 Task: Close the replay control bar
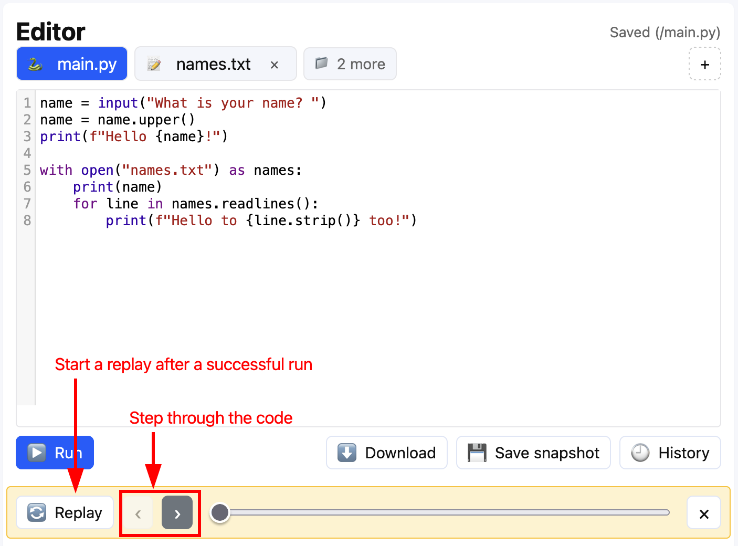pos(703,513)
